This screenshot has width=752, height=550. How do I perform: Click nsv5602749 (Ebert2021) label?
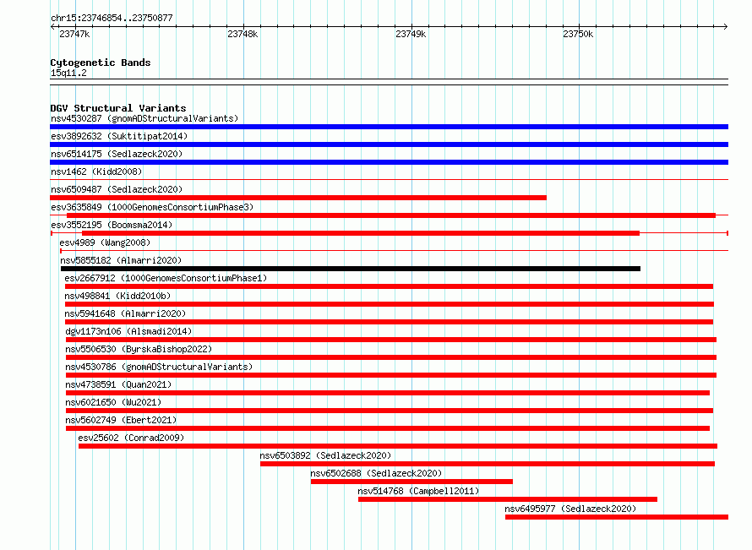click(121, 420)
